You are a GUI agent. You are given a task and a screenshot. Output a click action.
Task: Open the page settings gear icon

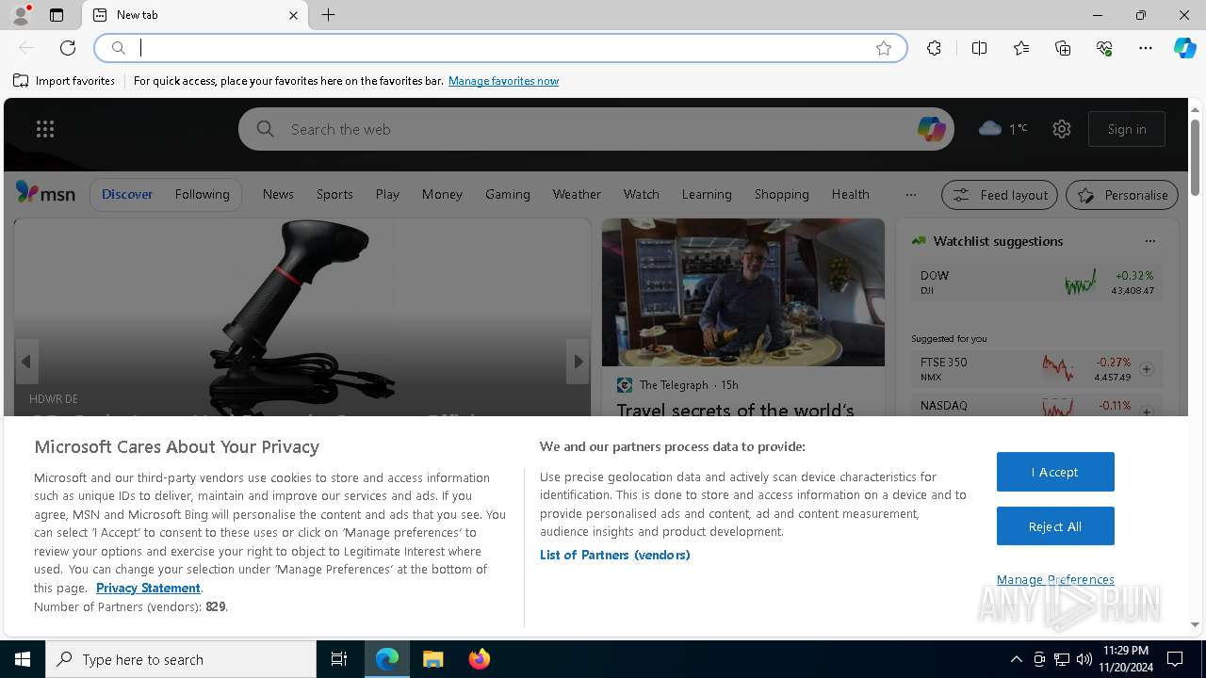1062,129
